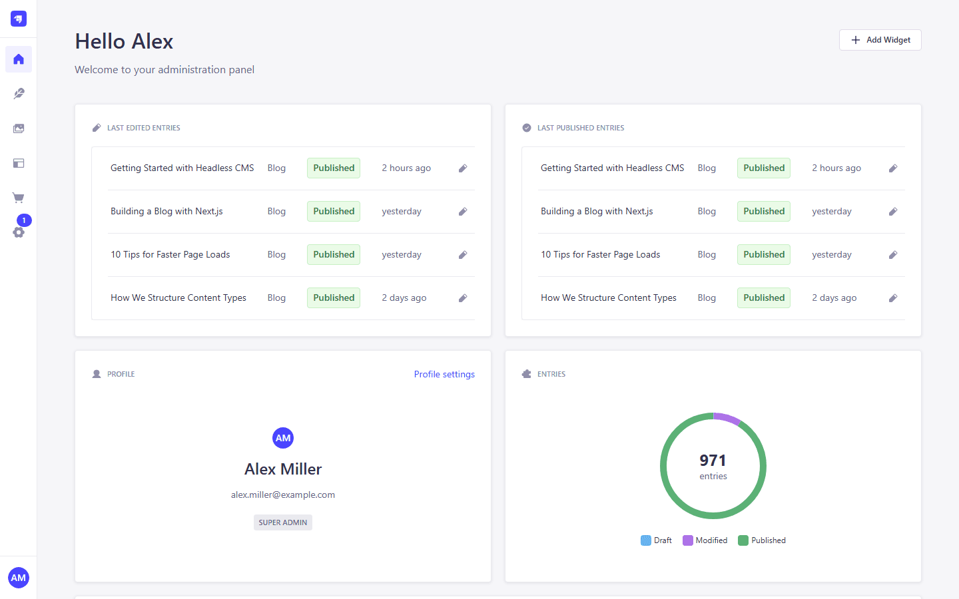Viewport: 959px width, 599px height.
Task: Click the Last Edited Entries widget title
Action: (x=144, y=128)
